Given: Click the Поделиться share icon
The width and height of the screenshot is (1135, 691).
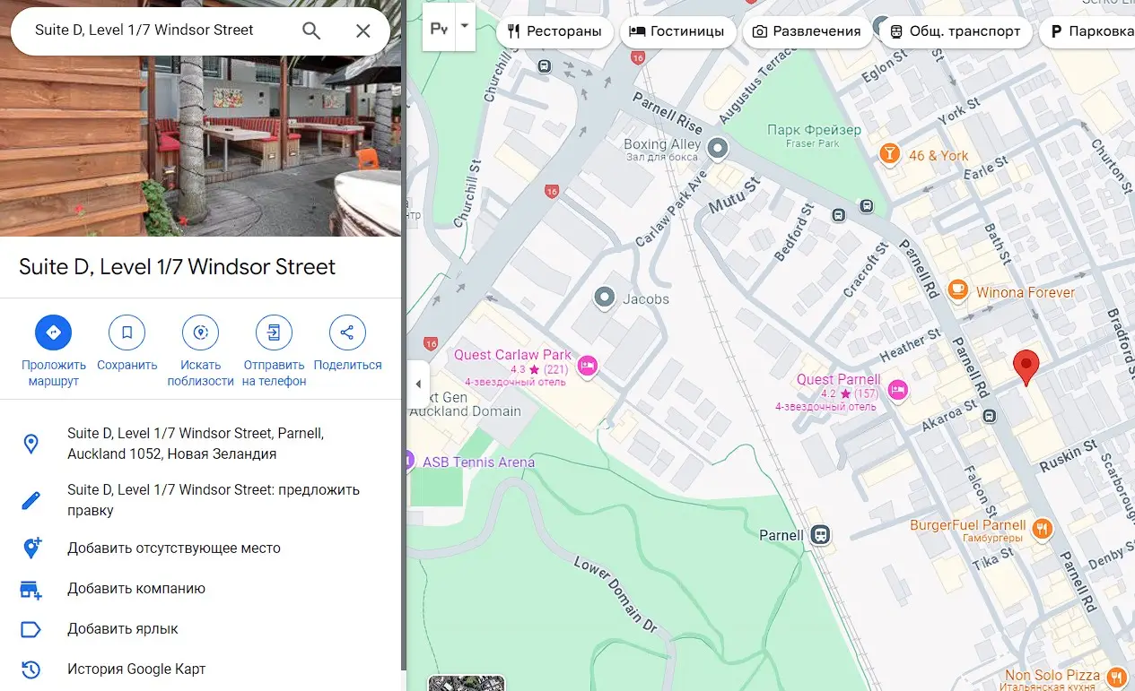Looking at the screenshot, I should 347,333.
